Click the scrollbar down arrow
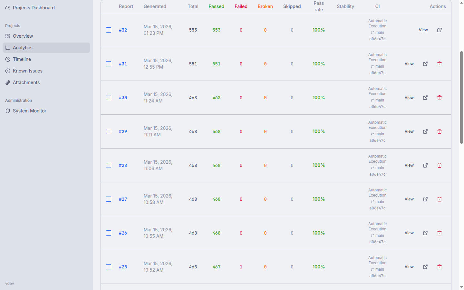 click(461, 287)
